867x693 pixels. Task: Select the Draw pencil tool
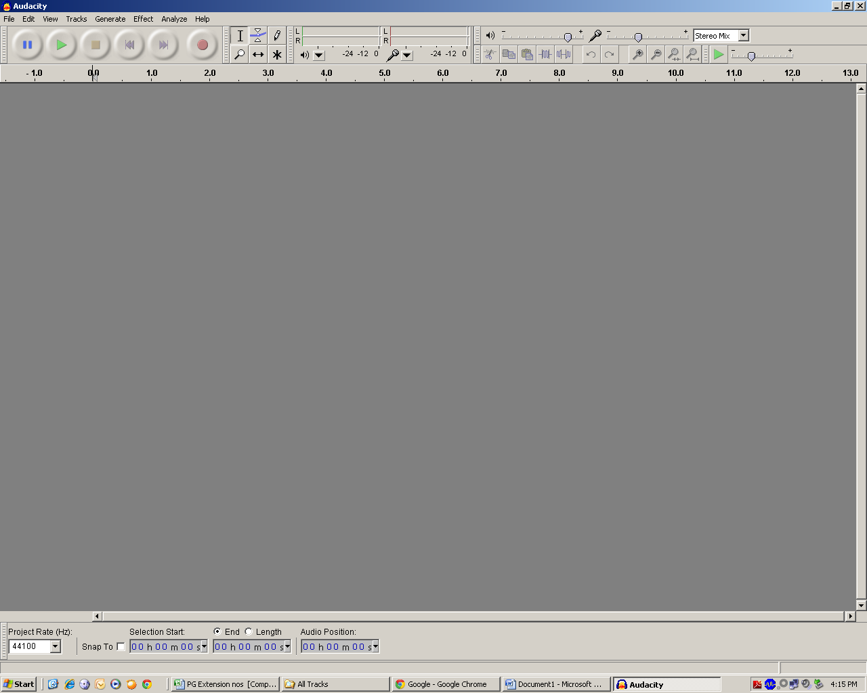click(x=277, y=36)
